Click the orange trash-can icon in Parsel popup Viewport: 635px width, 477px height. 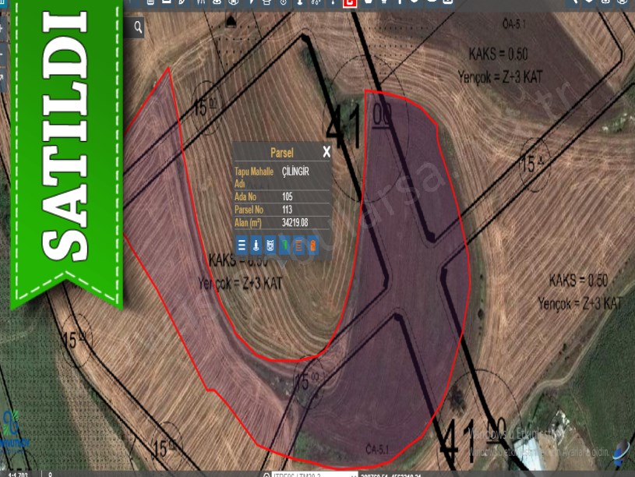(x=312, y=246)
